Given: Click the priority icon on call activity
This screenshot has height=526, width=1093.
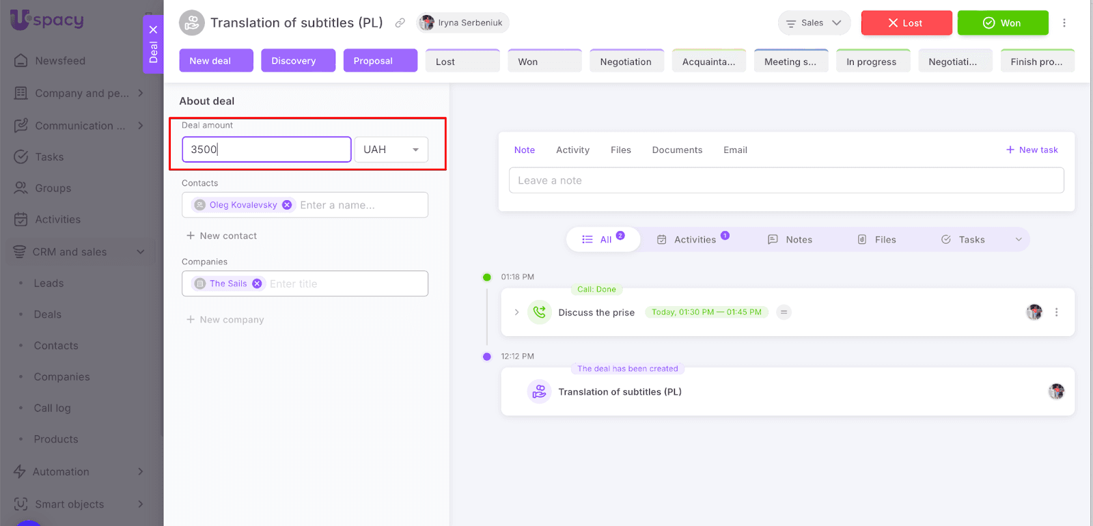Looking at the screenshot, I should [x=784, y=312].
